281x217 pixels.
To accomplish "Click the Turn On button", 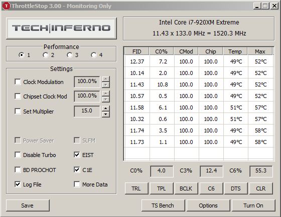I will point(253,205).
